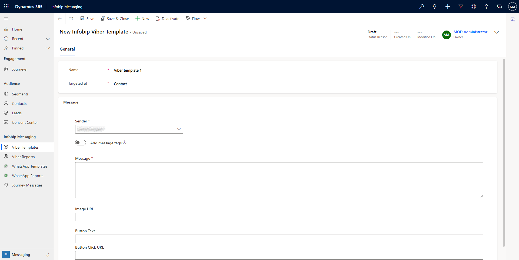Click the Button Click URL input field
The width and height of the screenshot is (519, 260).
point(279,255)
